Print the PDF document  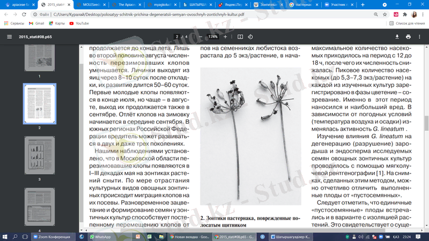(408, 37)
